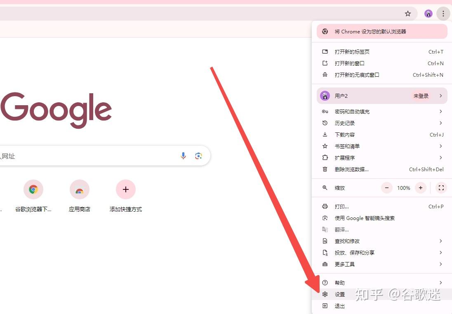
Task: Enter full screen via the zoom fullscreen icon
Action: click(441, 188)
